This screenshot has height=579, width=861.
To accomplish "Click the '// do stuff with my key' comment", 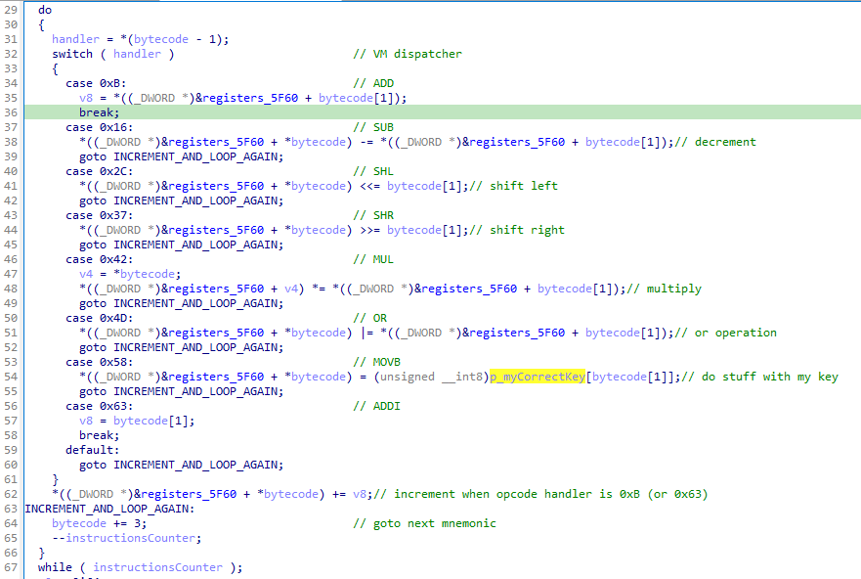I will point(760,377).
